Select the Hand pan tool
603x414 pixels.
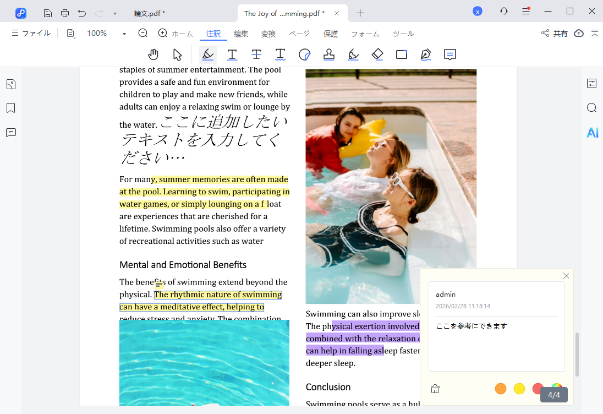(154, 55)
